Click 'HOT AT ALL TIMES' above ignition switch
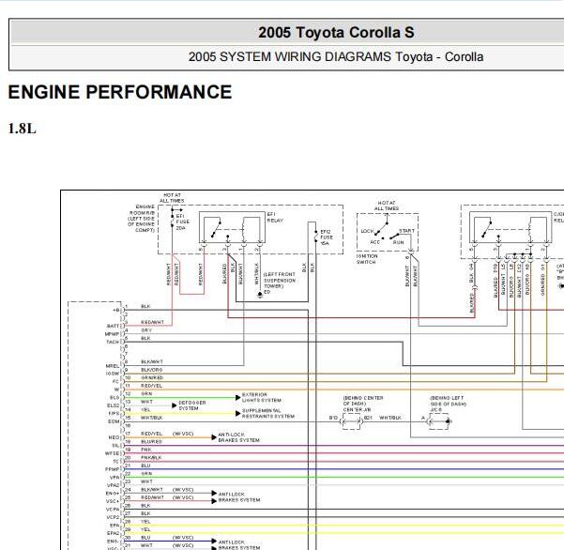 click(387, 206)
